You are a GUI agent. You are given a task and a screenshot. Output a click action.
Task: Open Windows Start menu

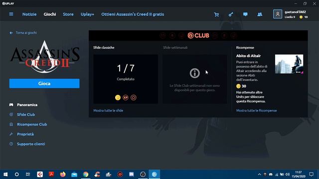click(x=5, y=175)
